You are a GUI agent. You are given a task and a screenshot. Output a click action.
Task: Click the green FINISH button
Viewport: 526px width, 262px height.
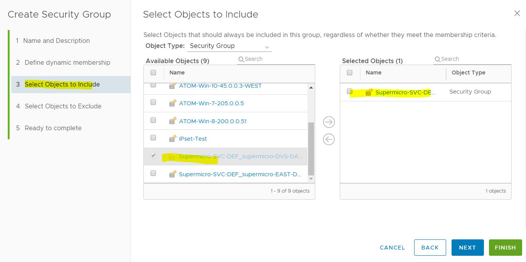click(505, 248)
